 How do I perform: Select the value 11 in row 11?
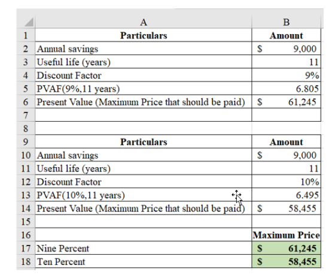[x=287, y=168]
